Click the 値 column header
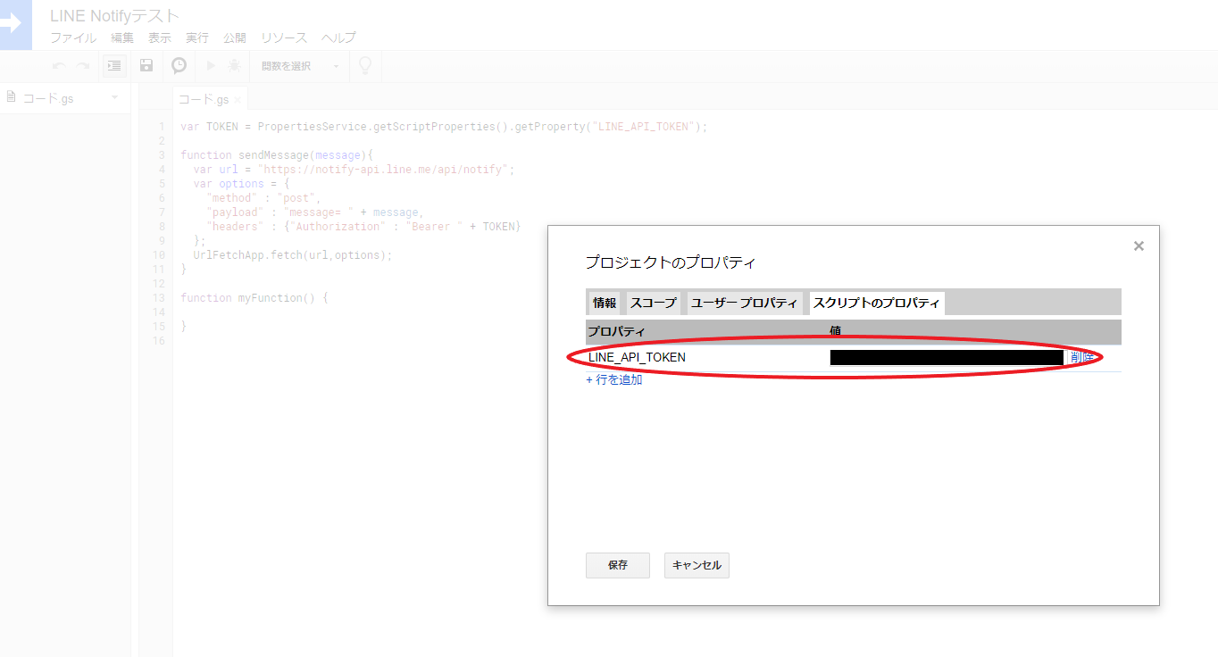This screenshot has width=1218, height=657. 835,331
